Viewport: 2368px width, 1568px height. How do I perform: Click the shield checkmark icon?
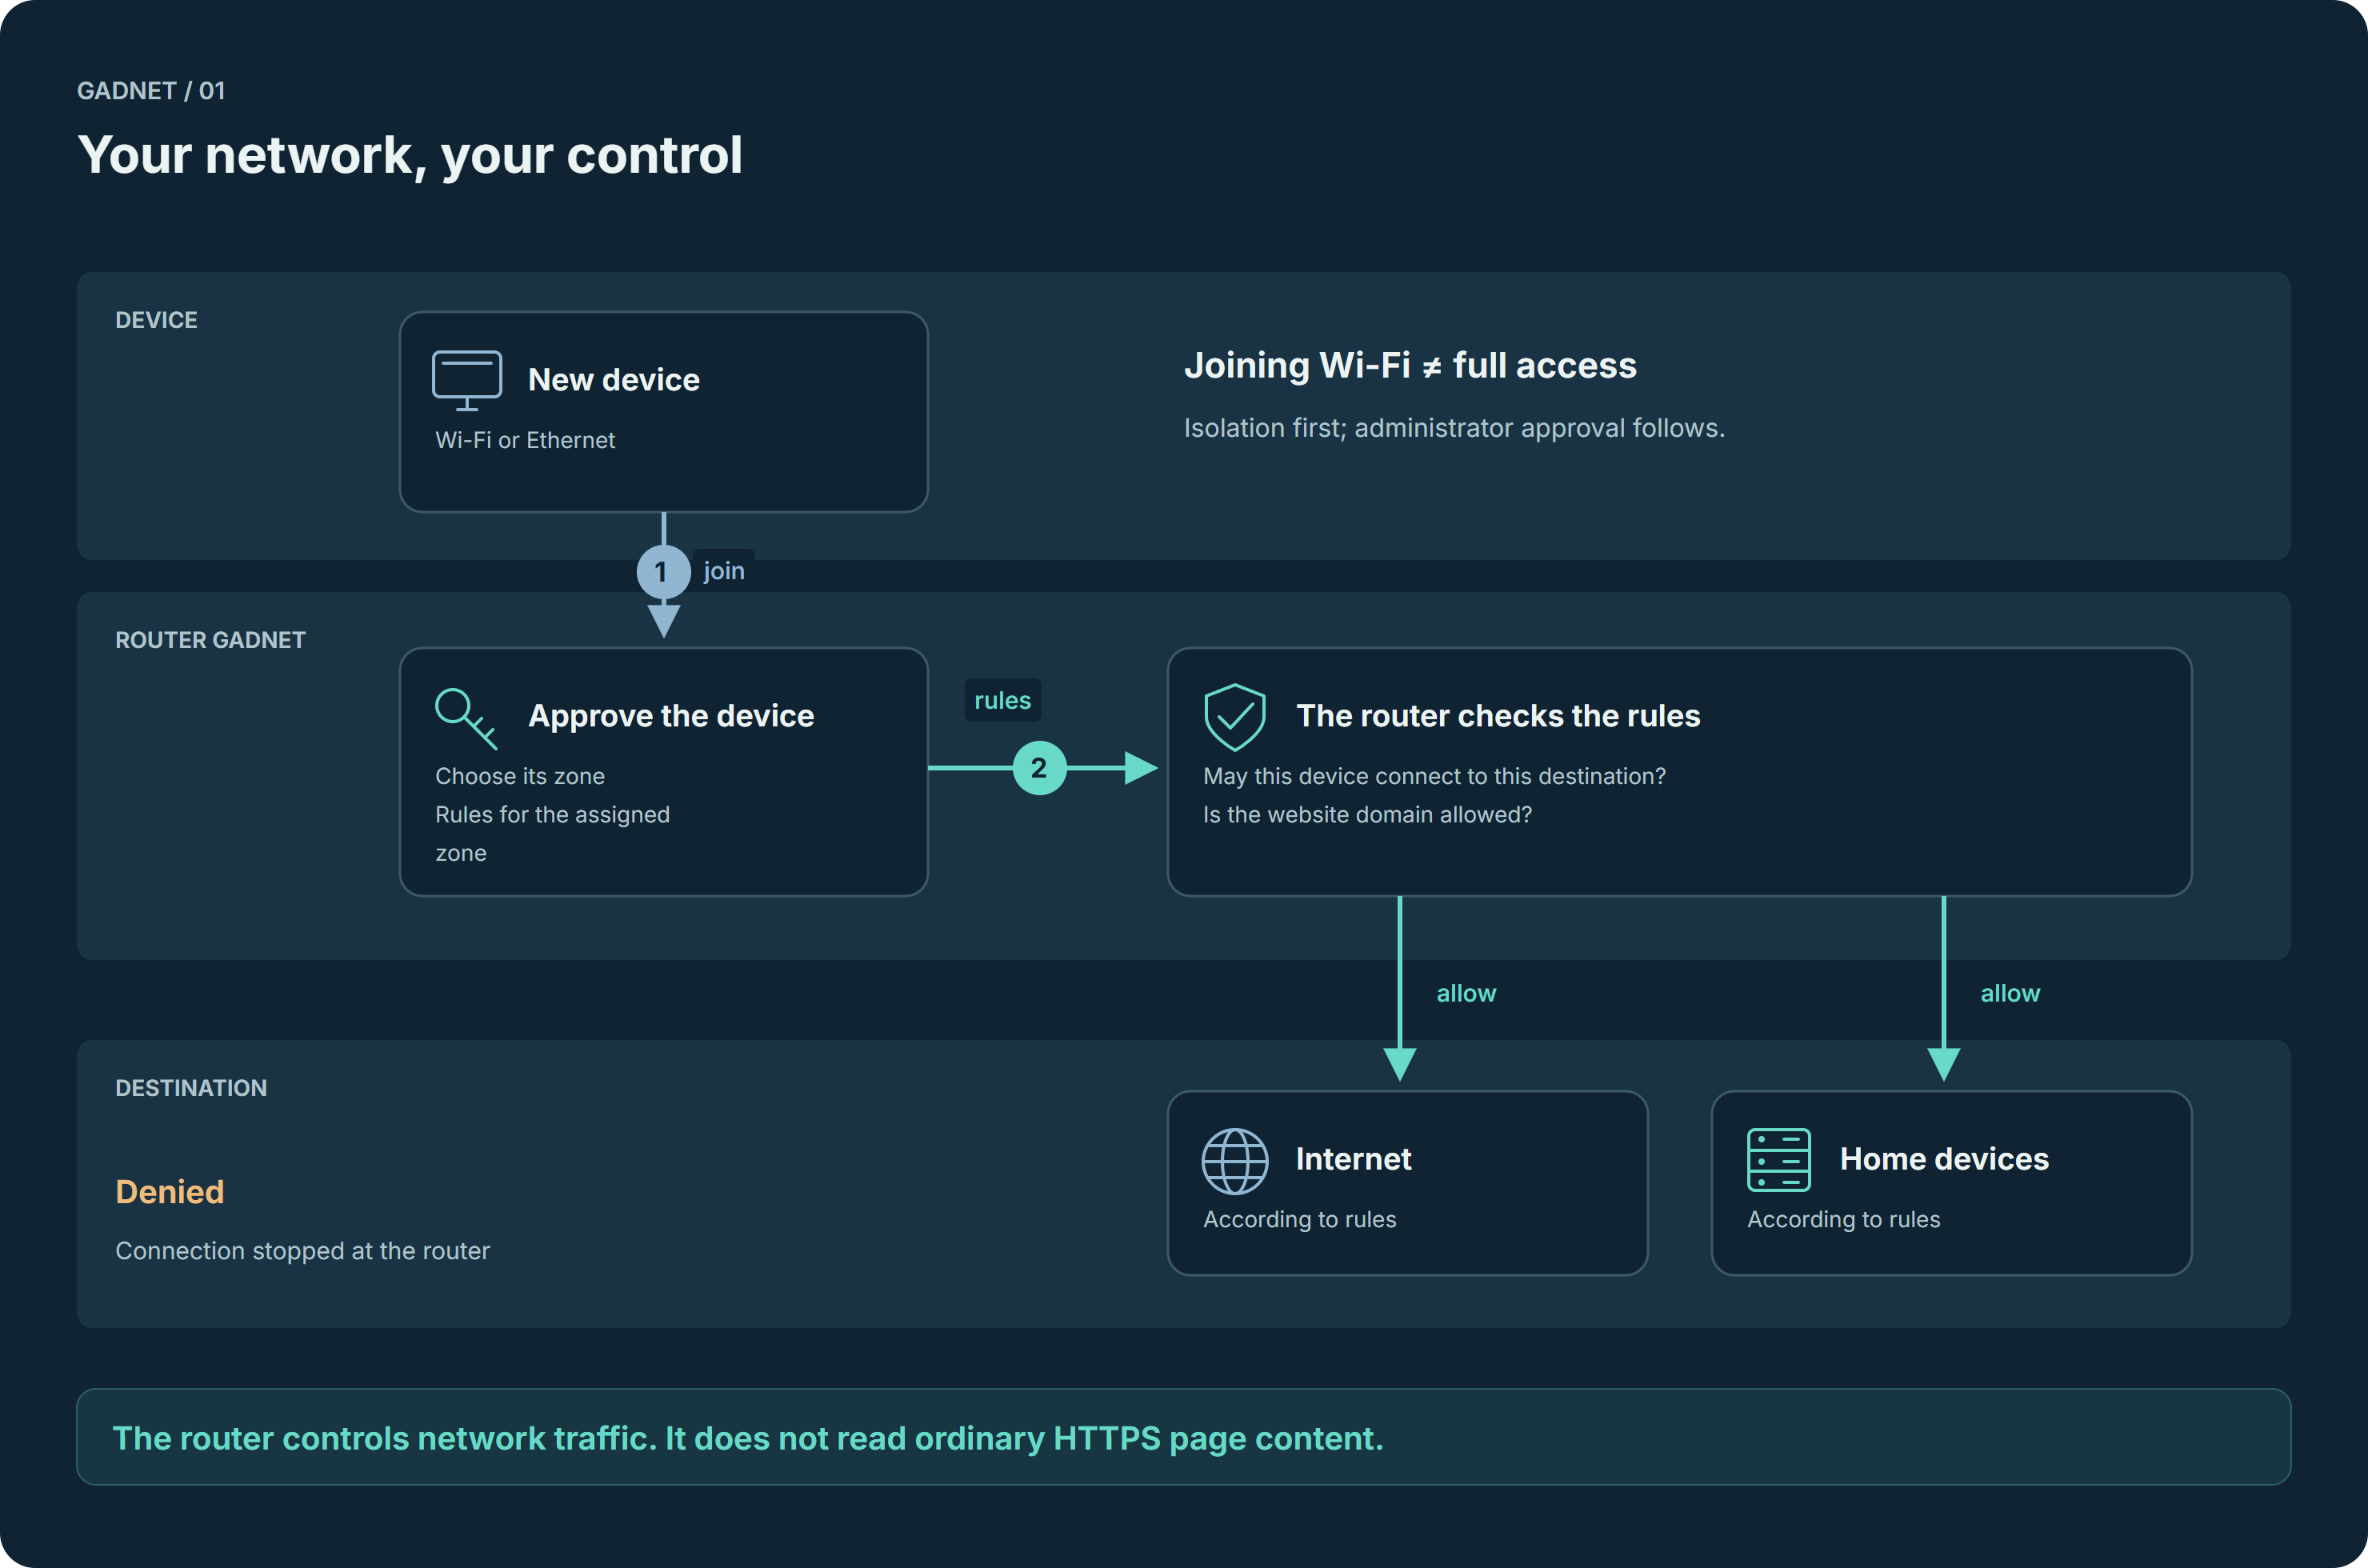[1235, 717]
